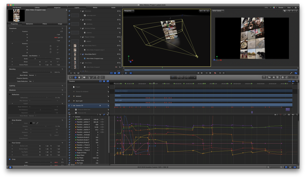Click the timecode display 00:00:13:07
The image size is (306, 178).
(183, 77)
